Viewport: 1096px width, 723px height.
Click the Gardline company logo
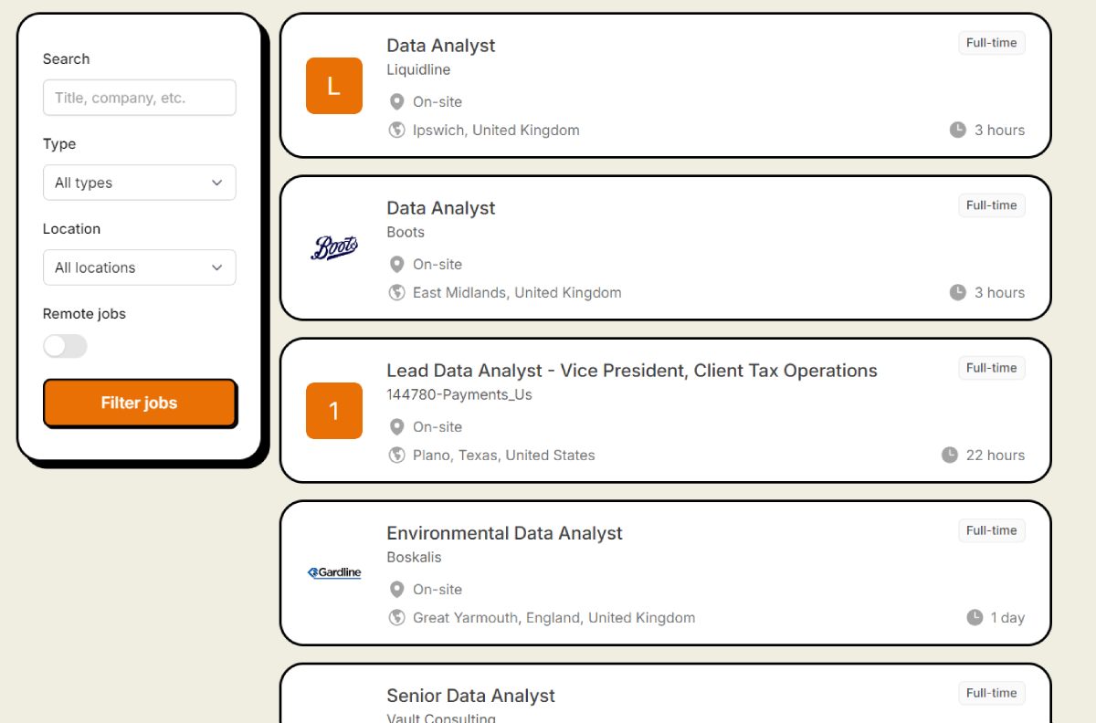click(x=334, y=572)
